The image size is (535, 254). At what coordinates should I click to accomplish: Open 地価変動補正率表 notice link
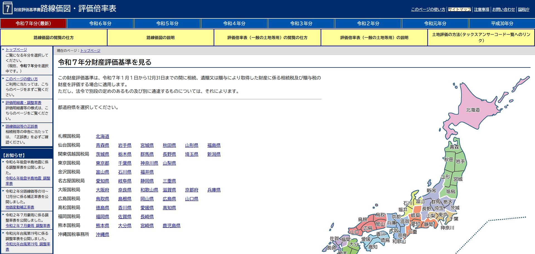click(20, 207)
